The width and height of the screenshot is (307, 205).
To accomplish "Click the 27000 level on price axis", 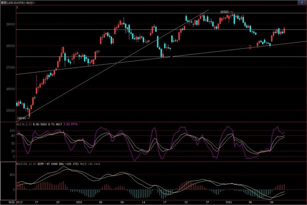I will 10,67.
